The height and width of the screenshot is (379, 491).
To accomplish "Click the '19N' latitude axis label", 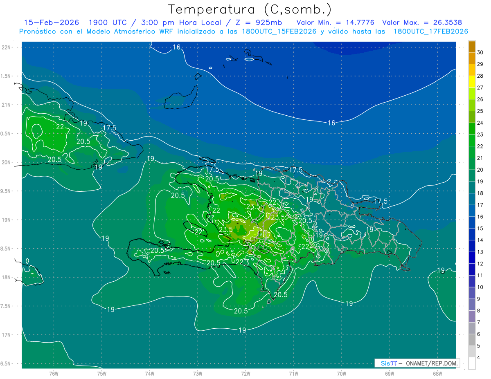I will coord(6,220).
